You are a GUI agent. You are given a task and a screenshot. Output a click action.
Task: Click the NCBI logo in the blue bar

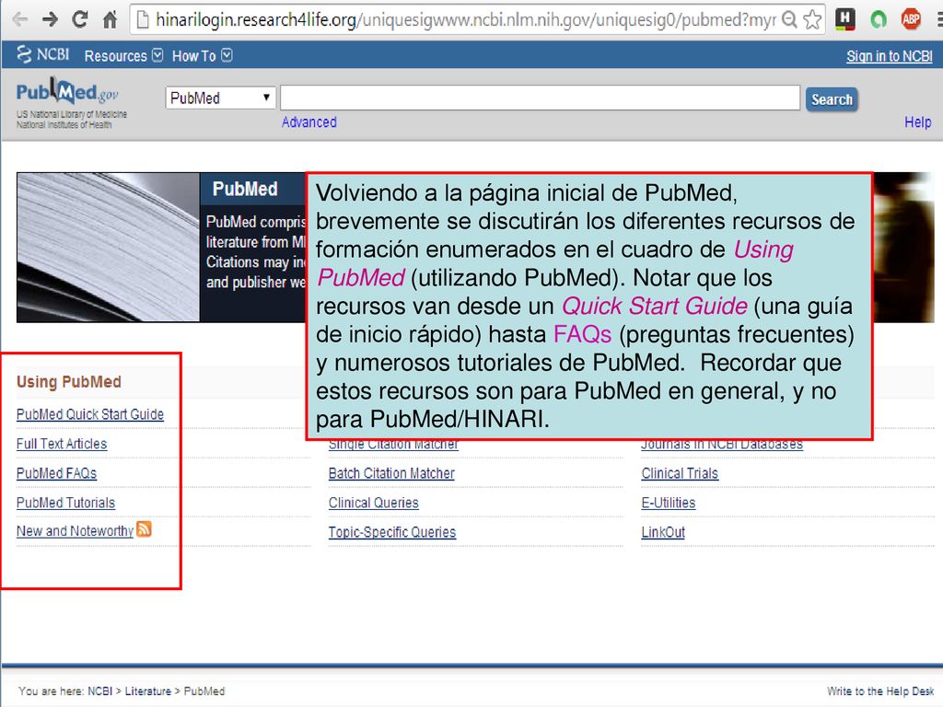(42, 54)
